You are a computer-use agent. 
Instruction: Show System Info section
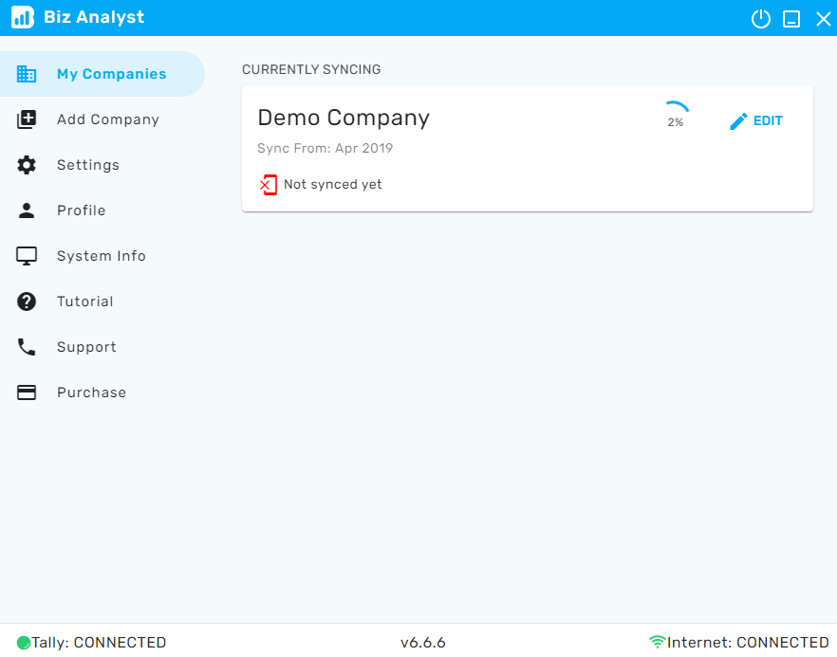[102, 256]
